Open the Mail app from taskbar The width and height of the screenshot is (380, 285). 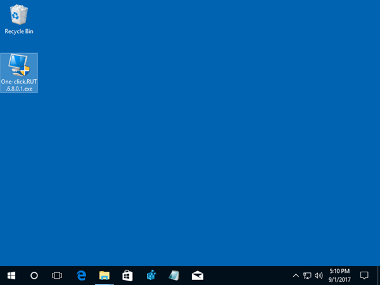coord(198,275)
